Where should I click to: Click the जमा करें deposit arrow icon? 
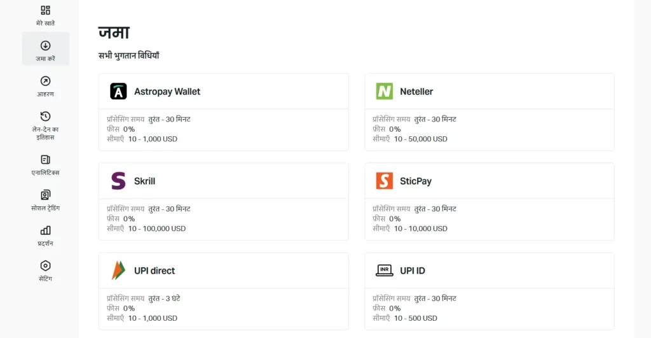coord(45,46)
